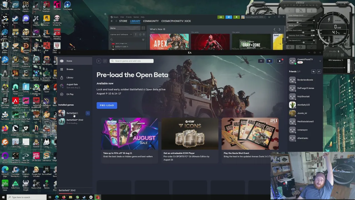Click Steam's back navigation arrow

coord(112,21)
